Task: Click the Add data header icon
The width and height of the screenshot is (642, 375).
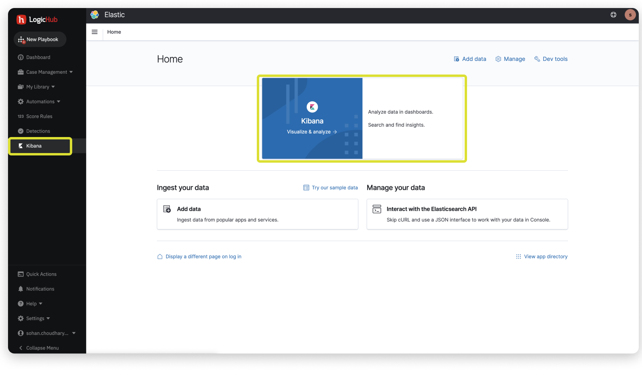Action: point(457,59)
